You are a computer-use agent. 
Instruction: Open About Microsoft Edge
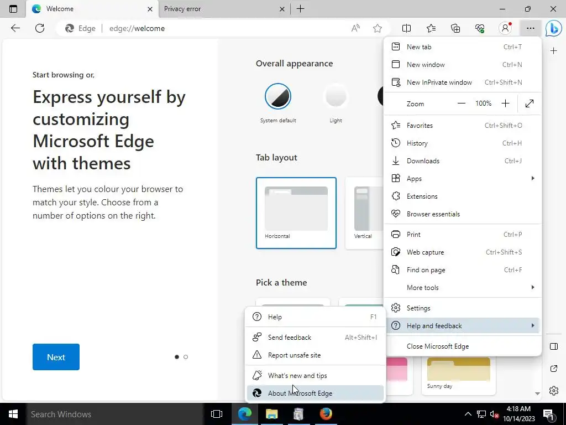(315, 393)
